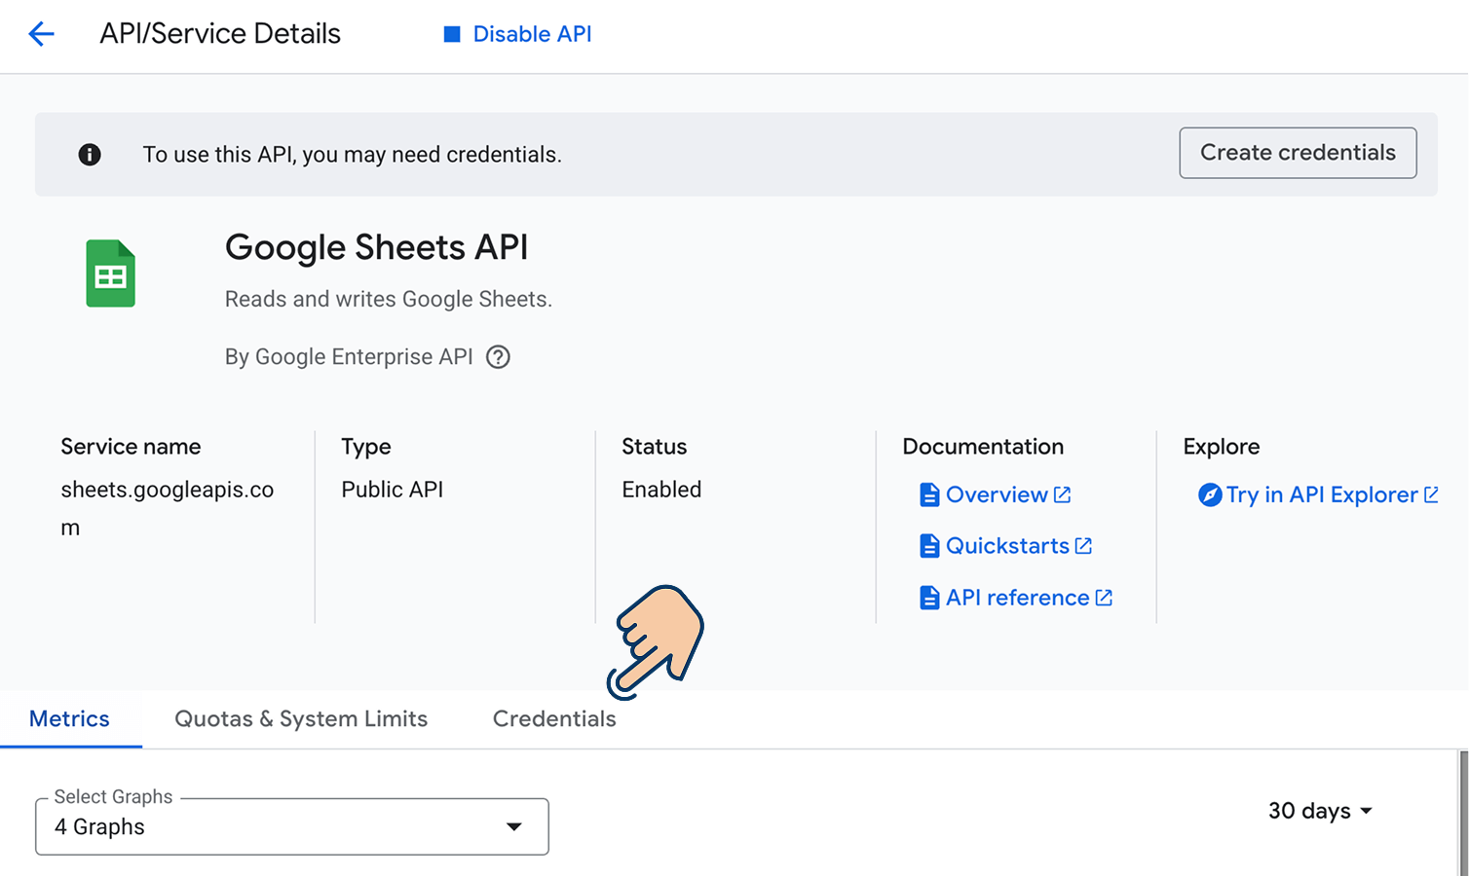Click the Documentation column heading

pyautogui.click(x=983, y=447)
